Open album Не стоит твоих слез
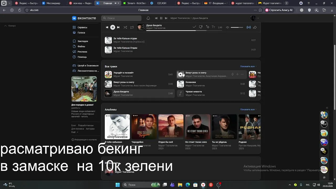336x189 pixels. point(197,127)
